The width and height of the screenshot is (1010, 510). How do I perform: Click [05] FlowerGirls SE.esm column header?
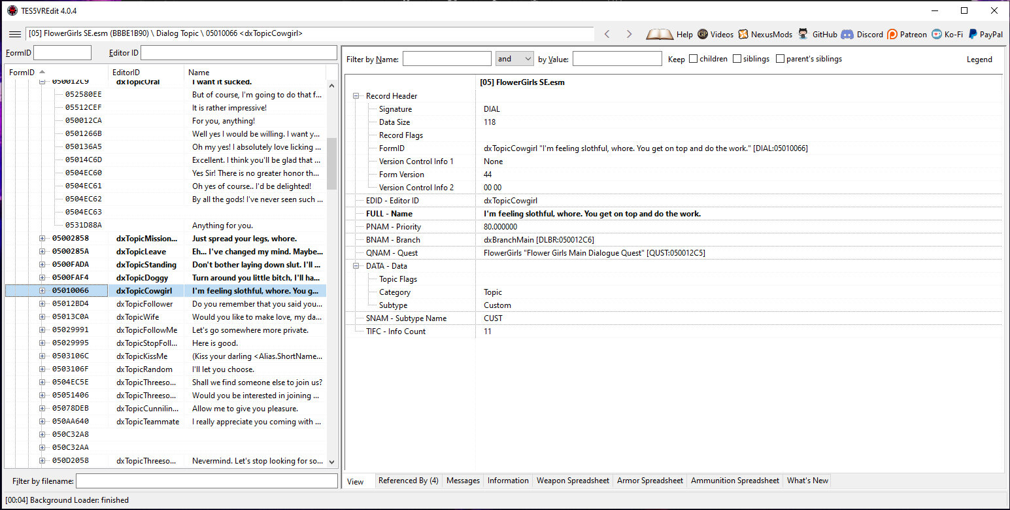(x=739, y=82)
